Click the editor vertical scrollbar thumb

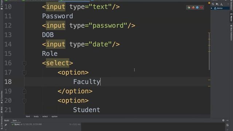[209, 51]
